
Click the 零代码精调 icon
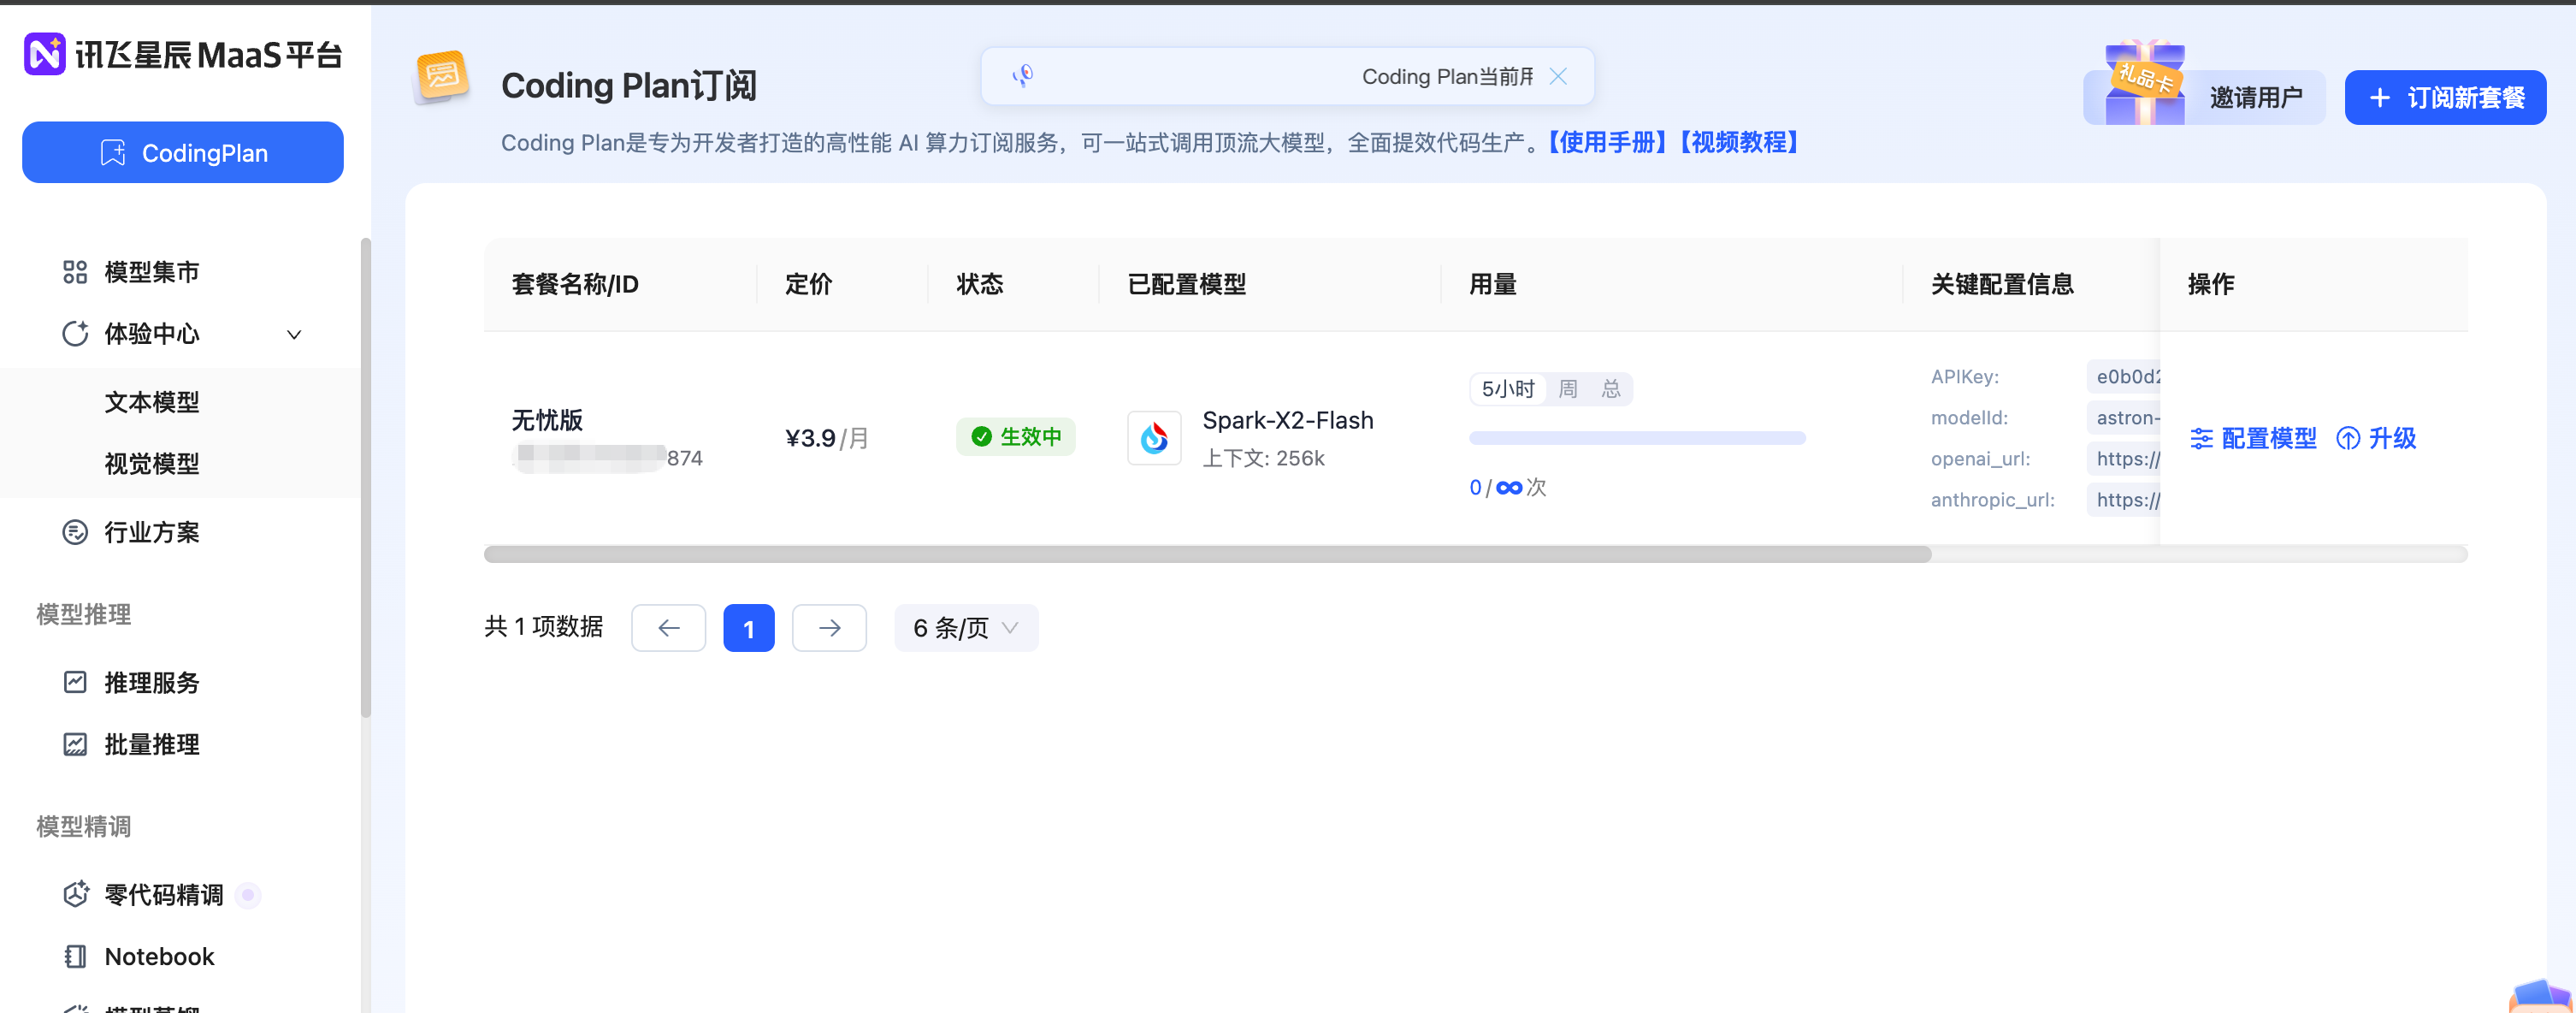(75, 894)
